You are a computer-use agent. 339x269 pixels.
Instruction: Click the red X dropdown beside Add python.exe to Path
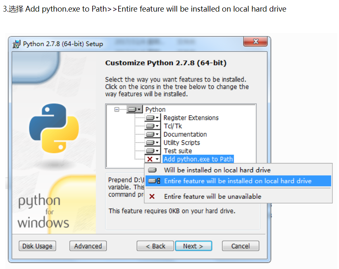153,159
